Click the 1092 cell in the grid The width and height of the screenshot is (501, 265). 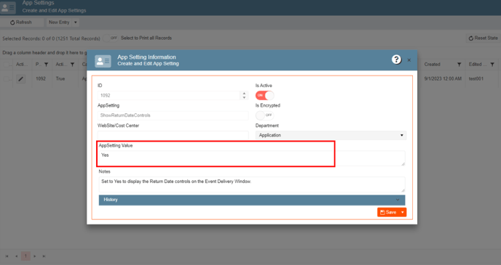41,78
